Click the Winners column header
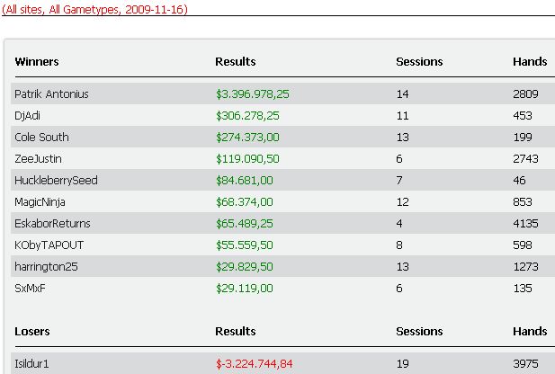This screenshot has width=555, height=374. click(x=37, y=61)
